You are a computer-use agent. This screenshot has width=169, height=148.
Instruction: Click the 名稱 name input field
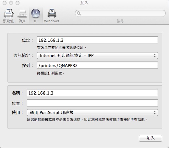pos(92,93)
